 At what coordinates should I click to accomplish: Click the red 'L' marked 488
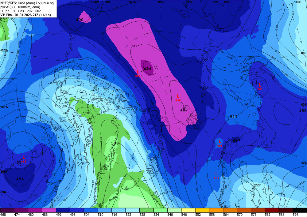pos(24,157)
